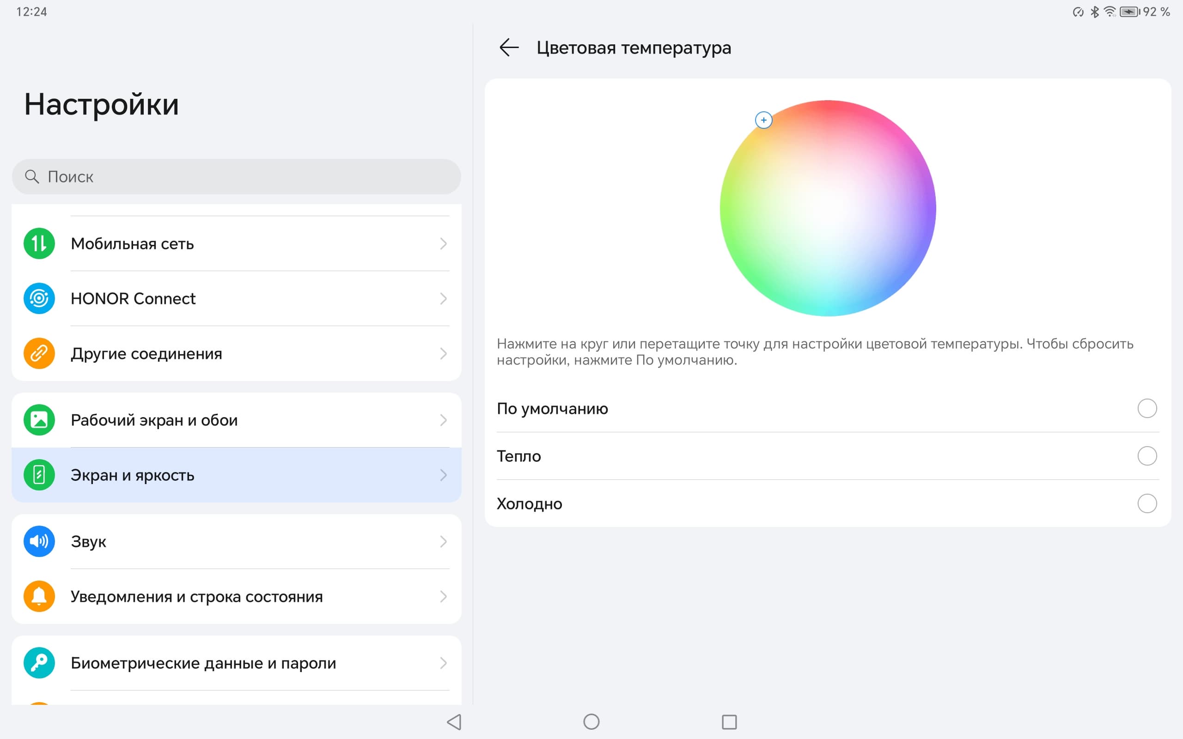Tap the back arrow next to Цветовая температура
1183x739 pixels.
[x=508, y=48]
